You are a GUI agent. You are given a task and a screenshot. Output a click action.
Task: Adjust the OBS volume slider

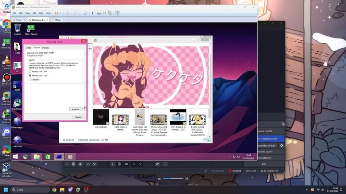173,179
